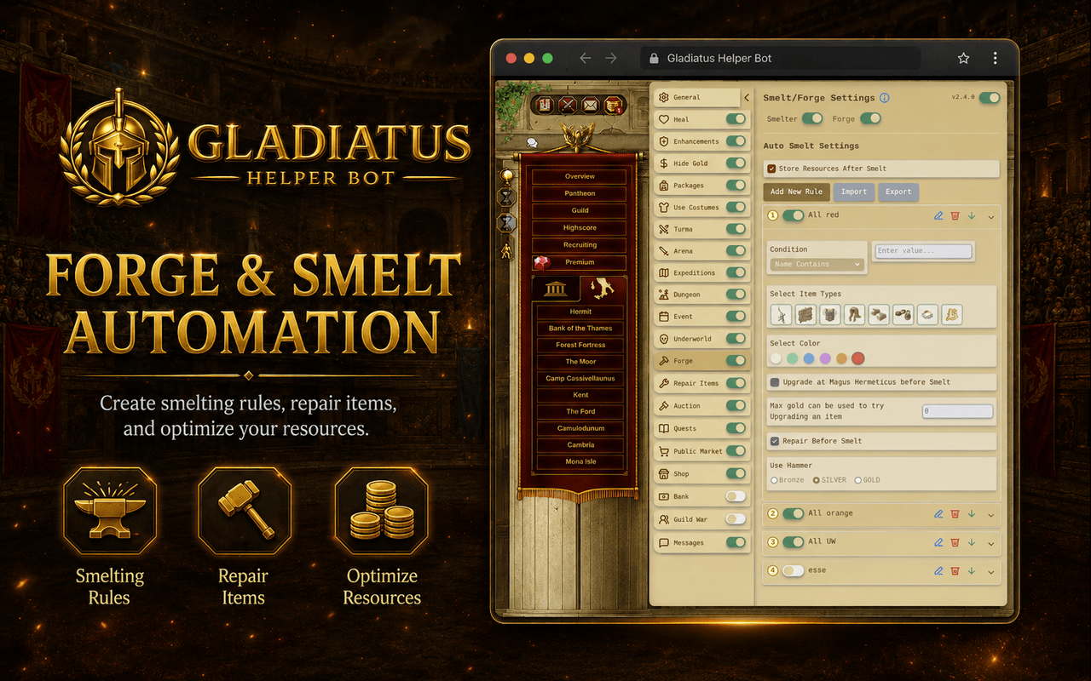Image resolution: width=1091 pixels, height=681 pixels.
Task: Edit the 'All orange' rule with pencil icon
Action: pos(938,514)
